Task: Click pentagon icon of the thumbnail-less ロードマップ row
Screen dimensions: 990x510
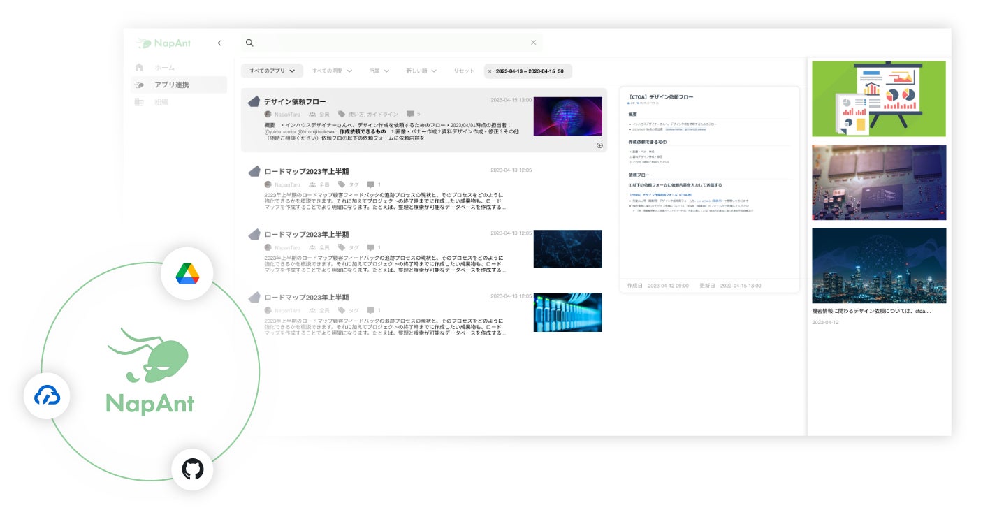Action: click(x=254, y=171)
